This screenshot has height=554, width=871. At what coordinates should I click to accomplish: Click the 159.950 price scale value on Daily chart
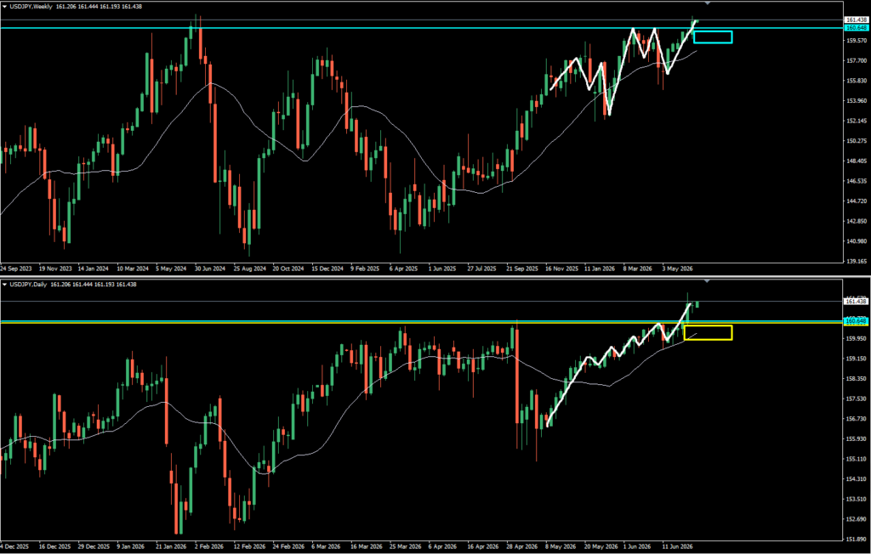(856, 338)
